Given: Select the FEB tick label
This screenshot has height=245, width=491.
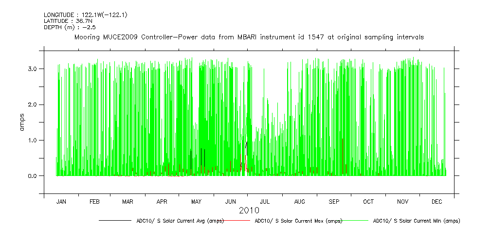Looking at the screenshot, I should click(94, 201).
